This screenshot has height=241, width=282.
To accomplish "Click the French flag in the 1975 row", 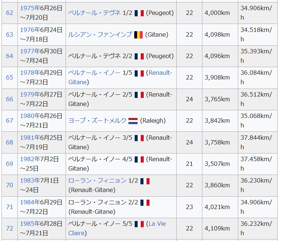I will 139,13.
